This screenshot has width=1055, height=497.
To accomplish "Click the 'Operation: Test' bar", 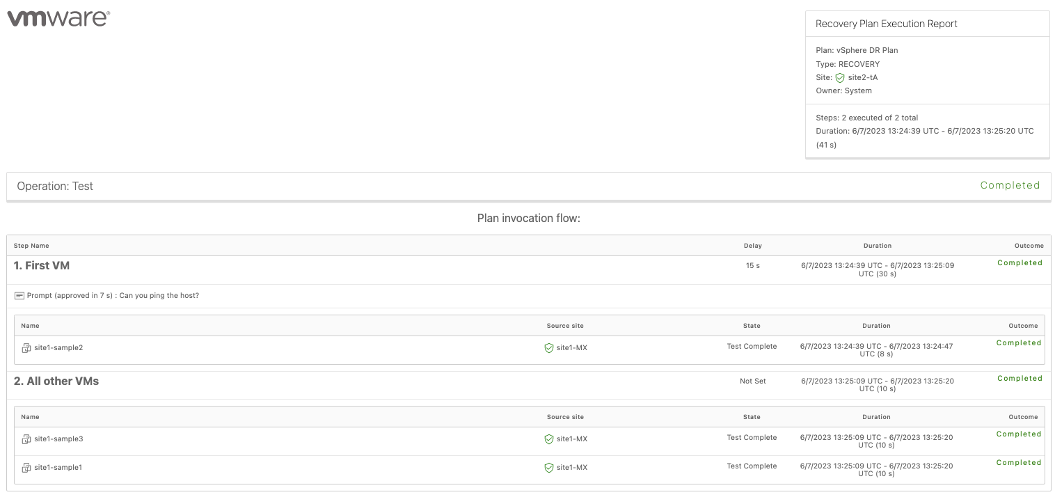I will pyautogui.click(x=55, y=187).
